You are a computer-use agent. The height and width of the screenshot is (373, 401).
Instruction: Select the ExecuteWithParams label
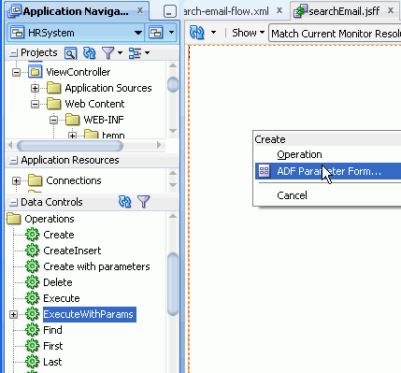(x=90, y=314)
